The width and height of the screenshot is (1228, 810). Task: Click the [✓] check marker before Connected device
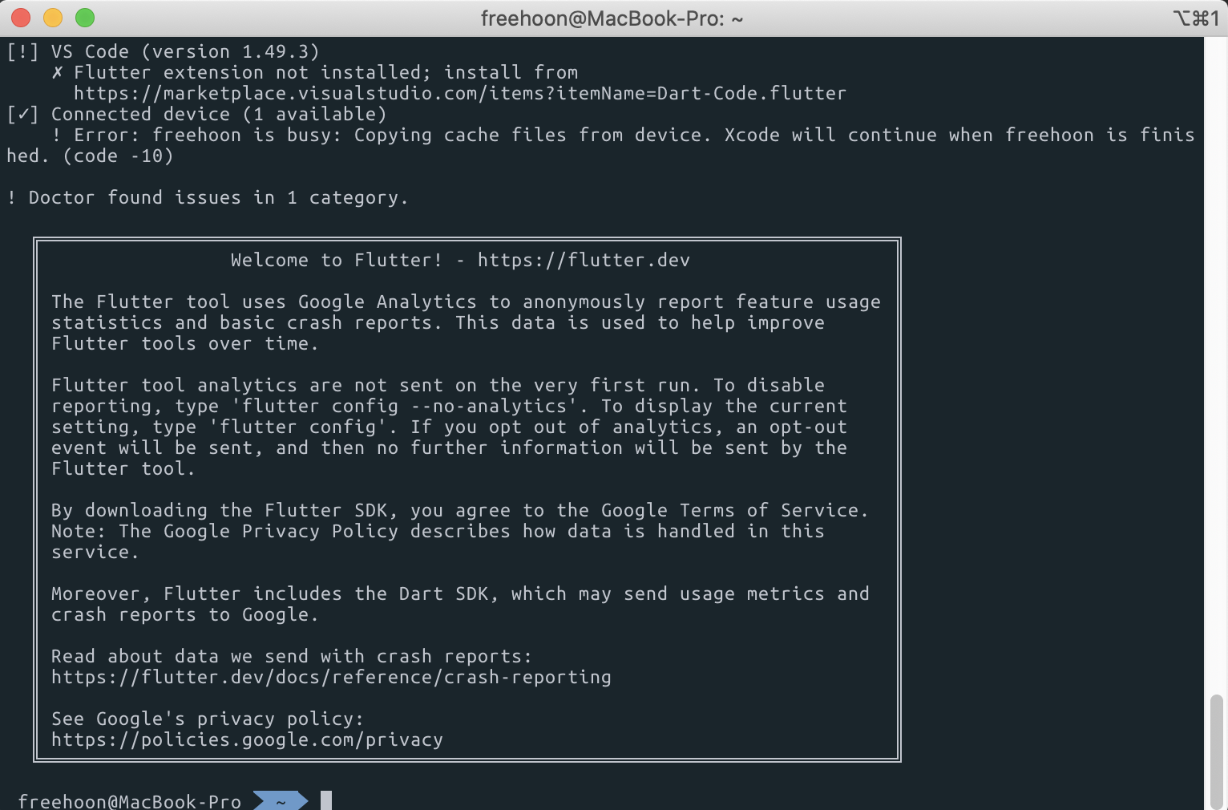22,115
